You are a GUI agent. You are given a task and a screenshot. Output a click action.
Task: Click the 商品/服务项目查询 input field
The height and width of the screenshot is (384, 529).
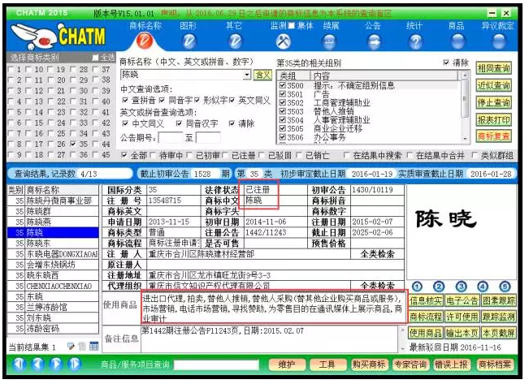tap(216, 365)
